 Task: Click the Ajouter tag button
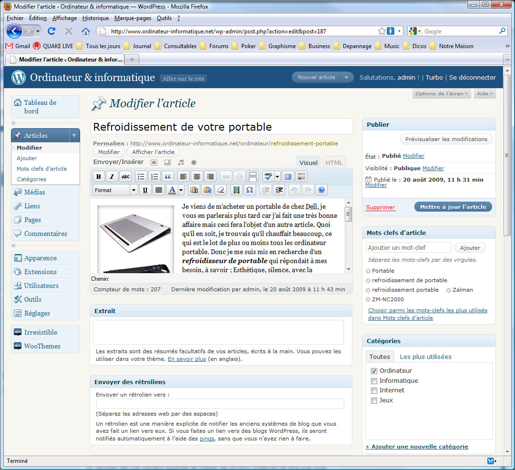pos(470,248)
